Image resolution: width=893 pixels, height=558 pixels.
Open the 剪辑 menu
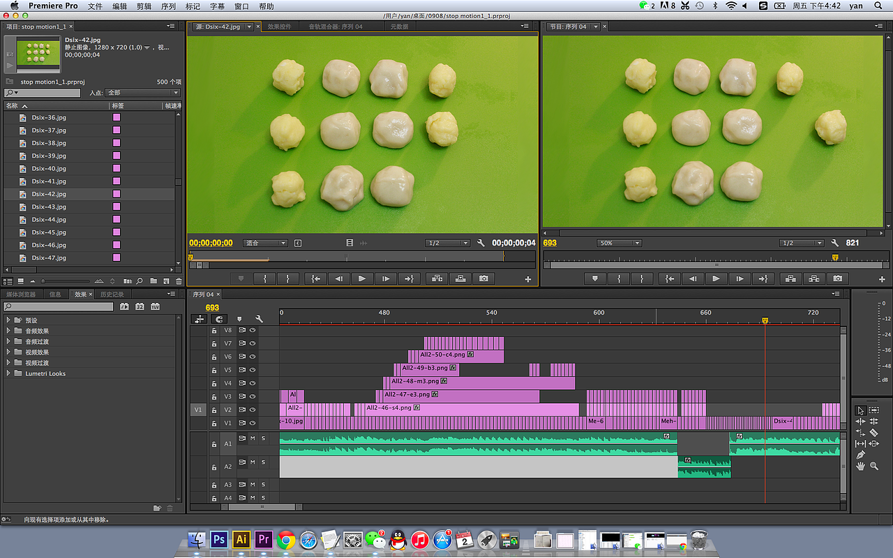click(x=144, y=6)
